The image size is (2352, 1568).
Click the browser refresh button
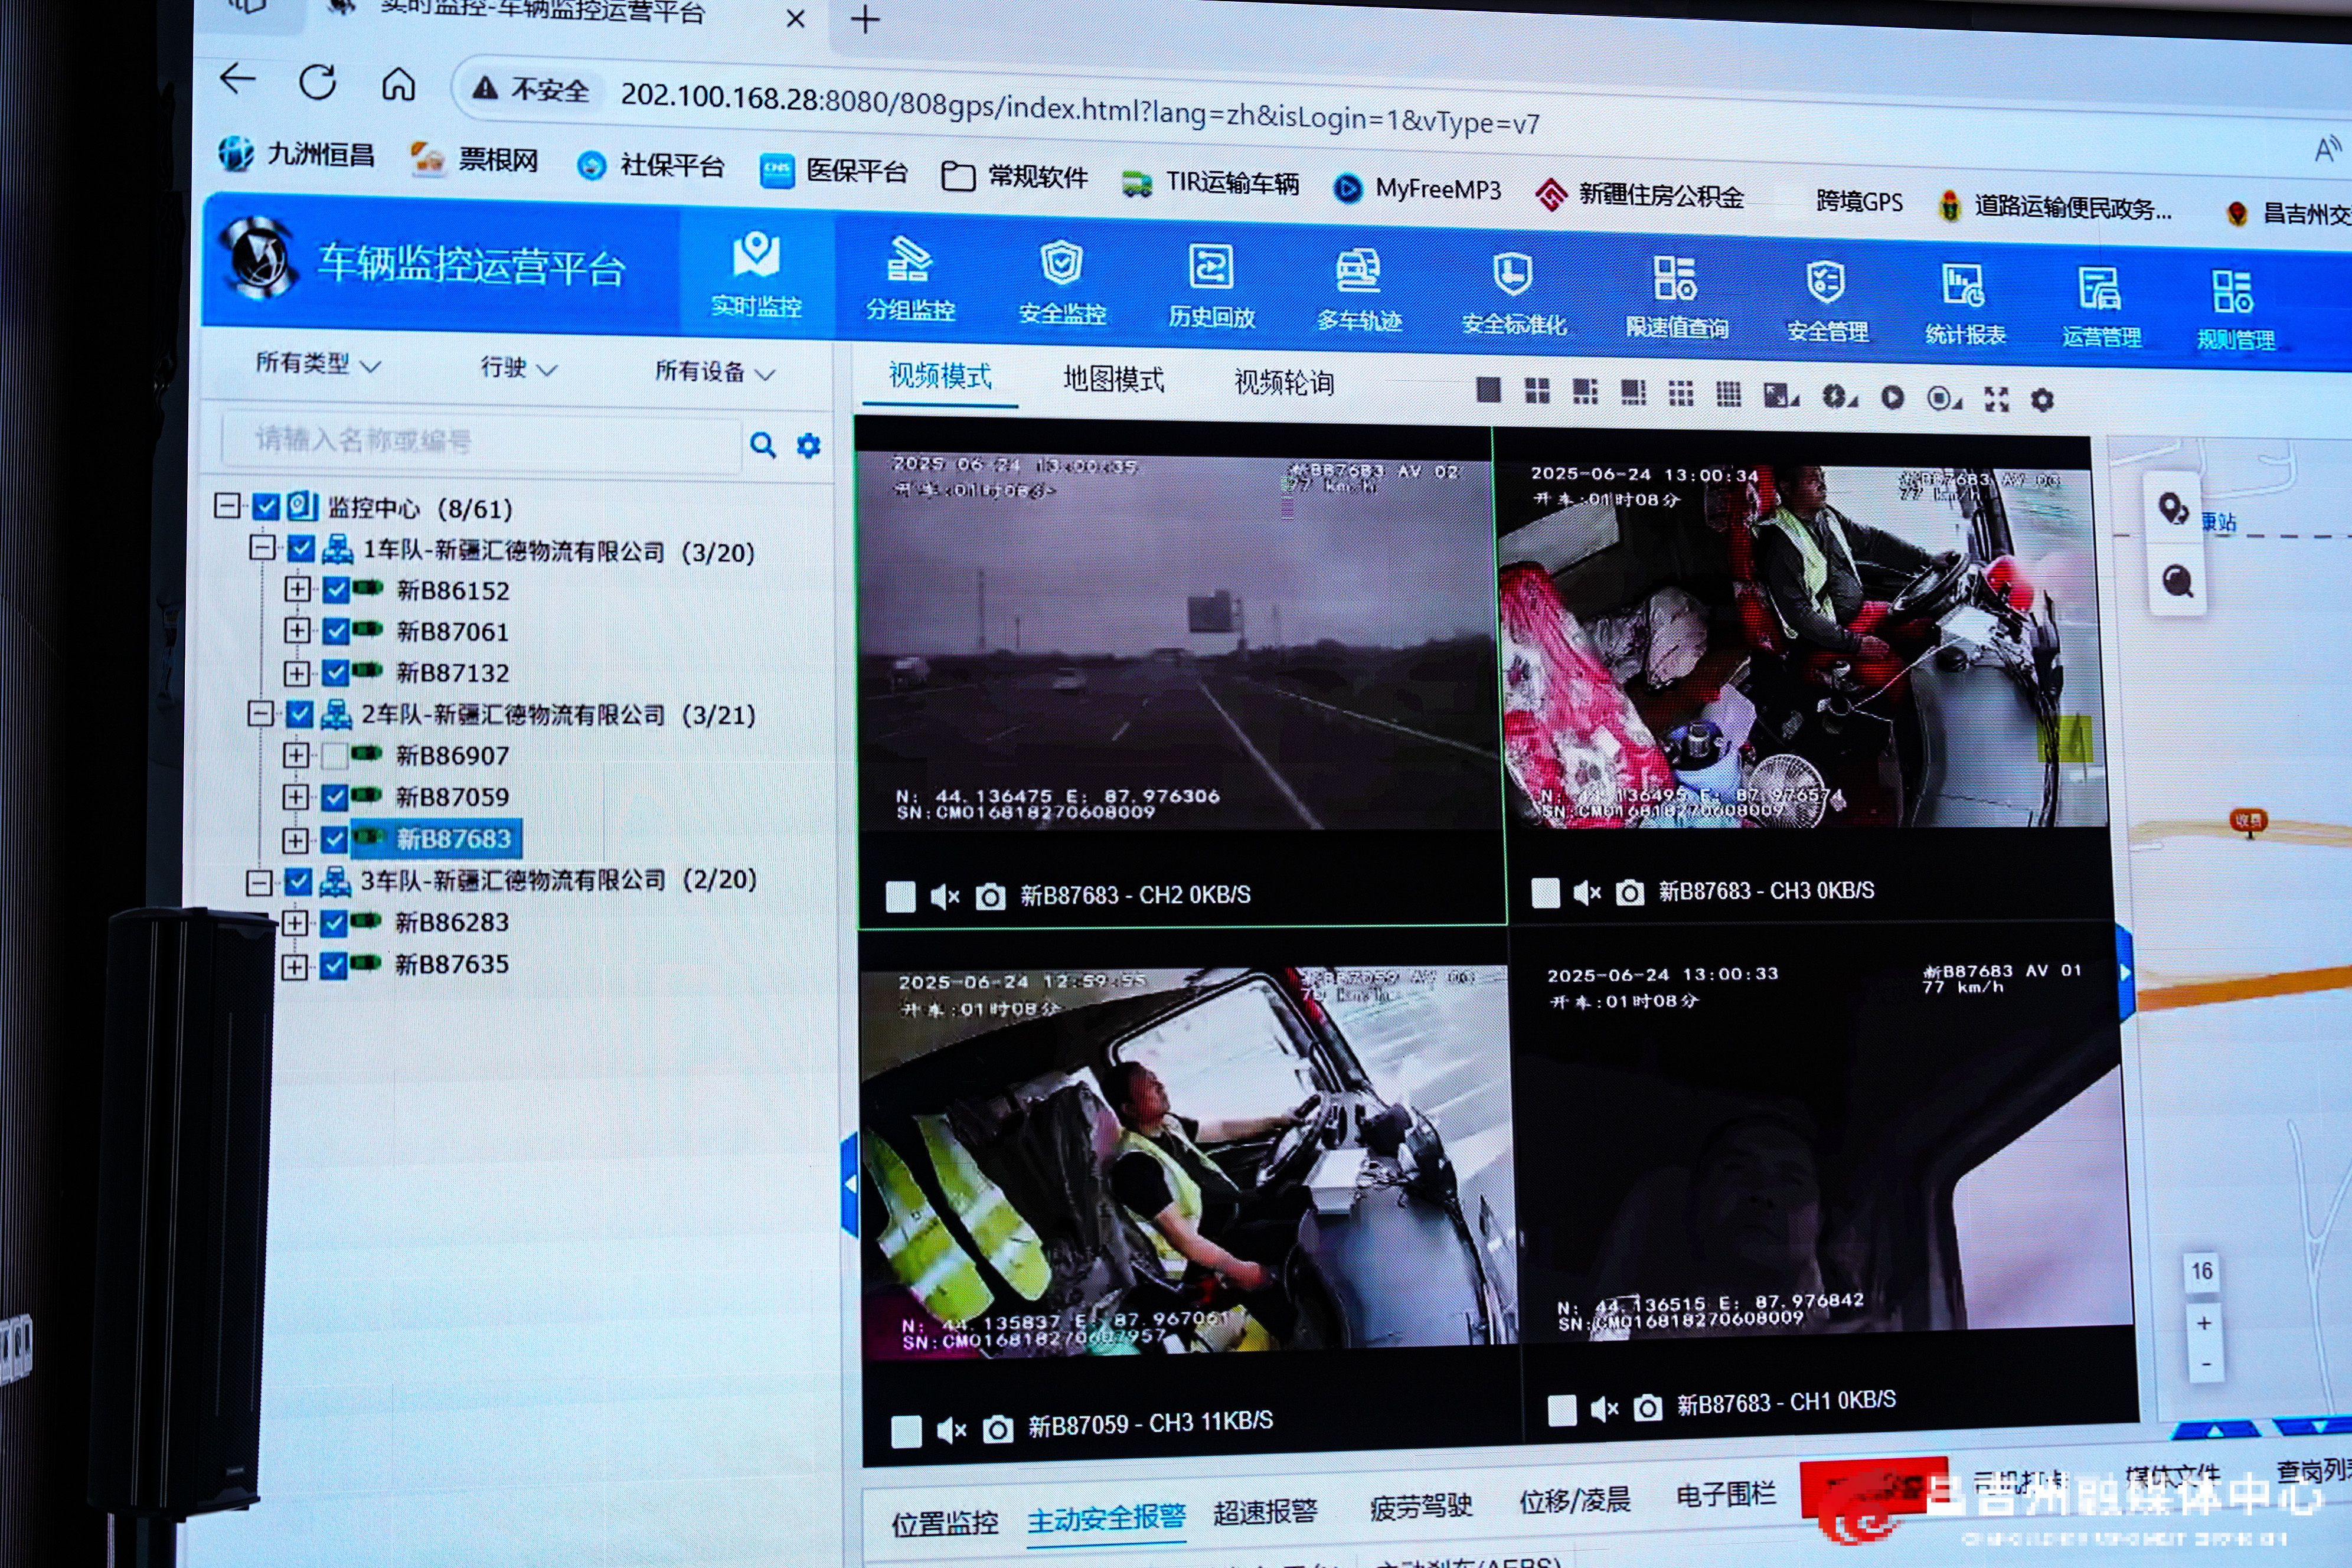point(318,82)
